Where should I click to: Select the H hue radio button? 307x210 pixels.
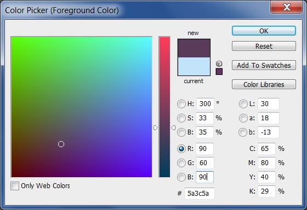[x=181, y=104]
